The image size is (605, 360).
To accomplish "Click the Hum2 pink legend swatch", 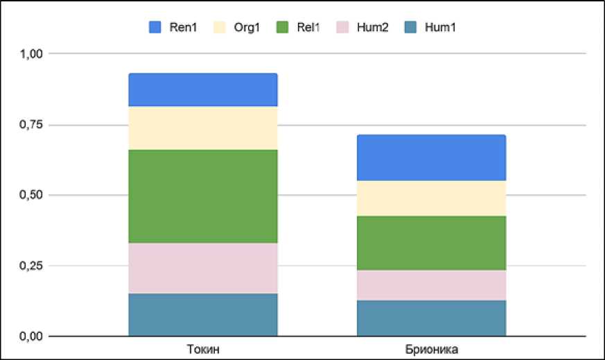I will coord(340,28).
